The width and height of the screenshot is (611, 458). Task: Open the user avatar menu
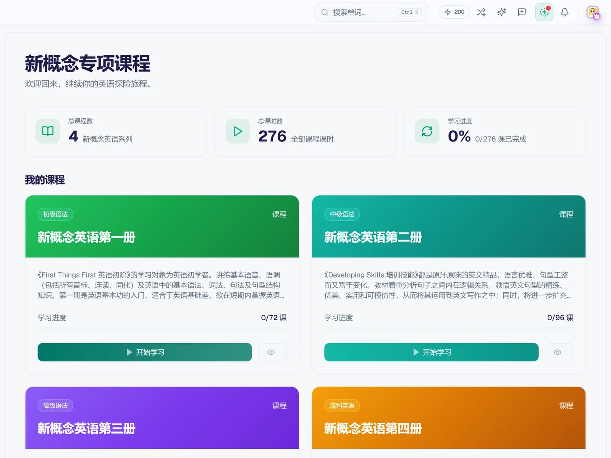pyautogui.click(x=593, y=12)
